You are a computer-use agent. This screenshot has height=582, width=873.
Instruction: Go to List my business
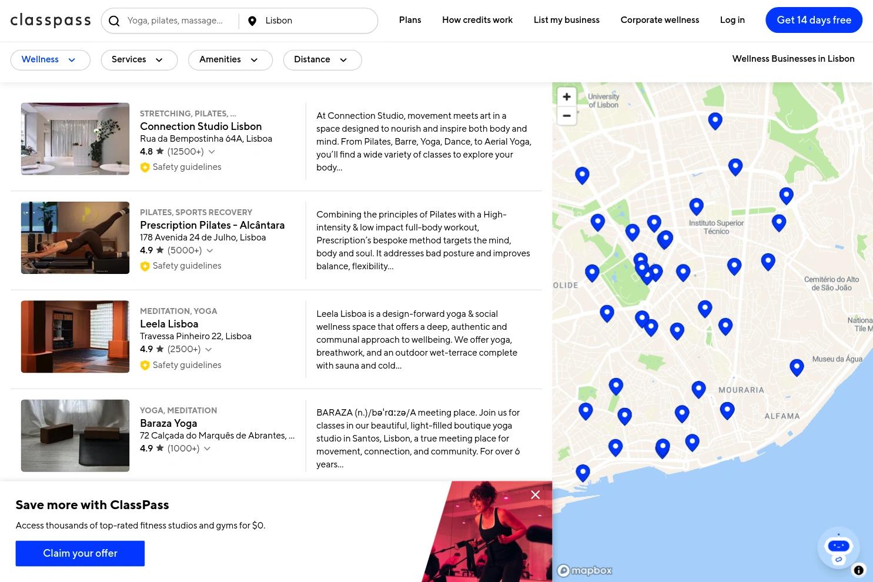[x=567, y=21]
